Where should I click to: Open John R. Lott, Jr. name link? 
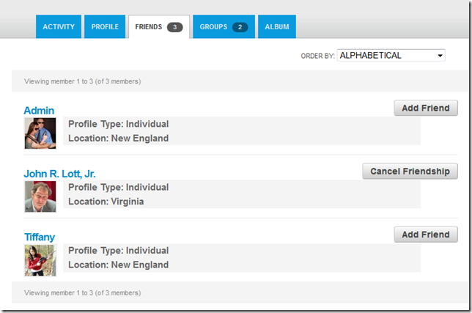(x=59, y=174)
